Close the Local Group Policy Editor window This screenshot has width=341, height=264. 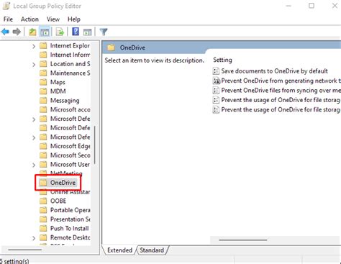335,6
